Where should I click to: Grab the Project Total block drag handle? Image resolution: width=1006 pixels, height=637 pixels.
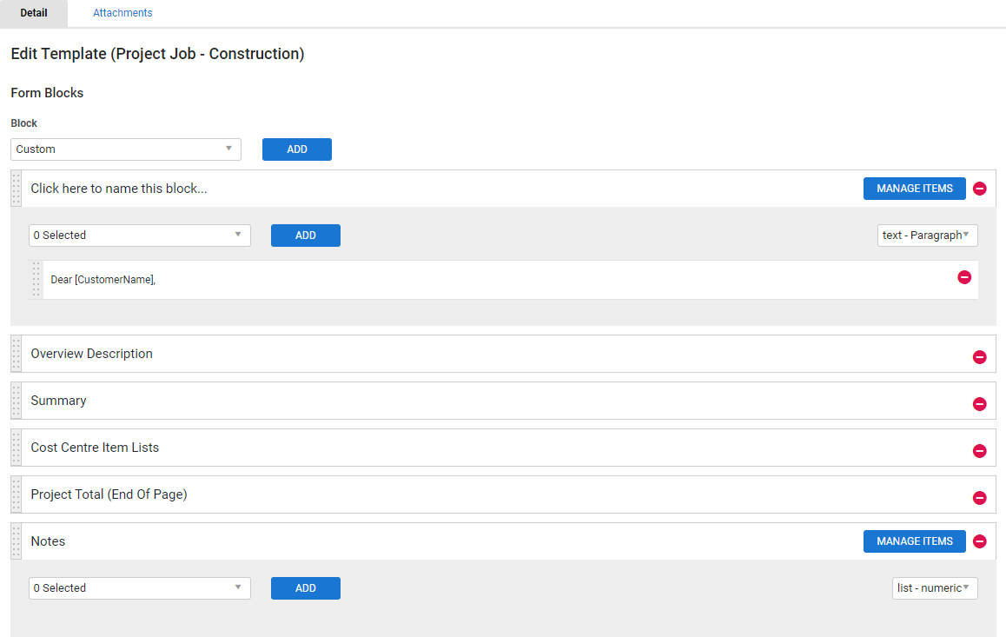coord(16,494)
